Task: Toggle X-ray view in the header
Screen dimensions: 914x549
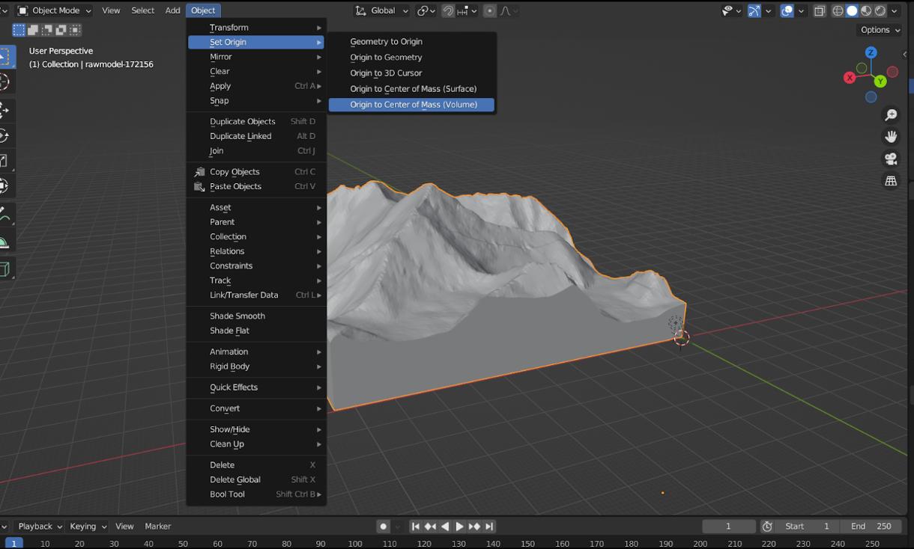Action: pyautogui.click(x=820, y=10)
